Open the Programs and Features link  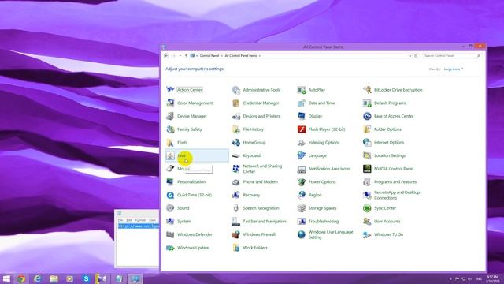click(x=395, y=182)
